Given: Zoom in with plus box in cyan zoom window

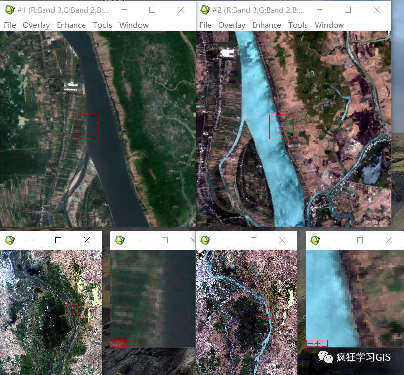Looking at the screenshot, I should (317, 343).
